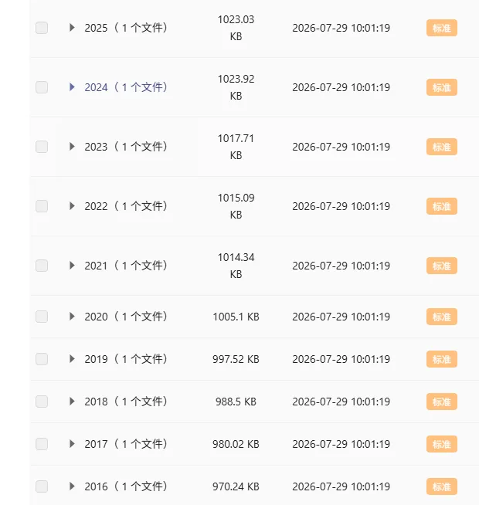Click the 标准 tag beside 2016
The height and width of the screenshot is (505, 479).
pyautogui.click(x=442, y=486)
